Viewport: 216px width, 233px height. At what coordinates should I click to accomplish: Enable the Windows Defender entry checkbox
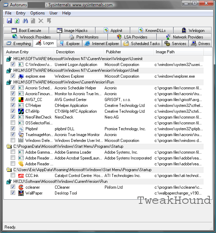pyautogui.click(x=13, y=140)
